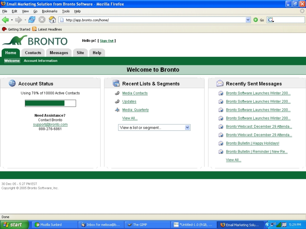Open the Media: Quarterly segment link
Image resolution: width=306 pixels, height=229 pixels.
136,110
